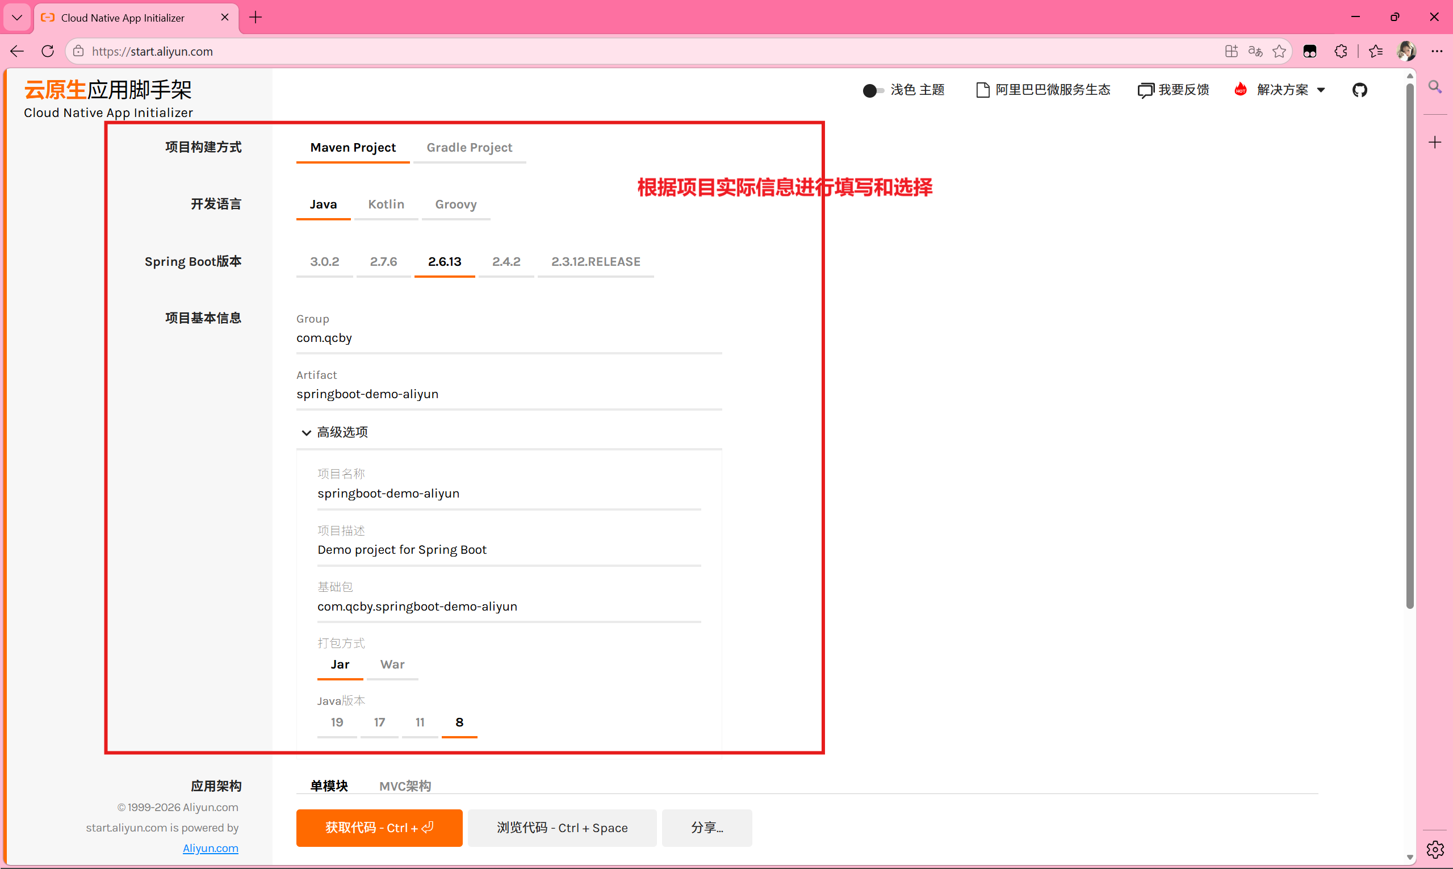The image size is (1453, 869).
Task: Open the tab search dropdown arrow
Action: coord(17,18)
